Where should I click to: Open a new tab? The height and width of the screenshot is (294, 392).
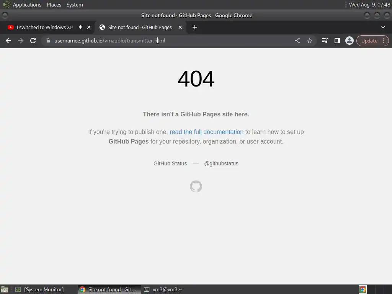tap(195, 27)
